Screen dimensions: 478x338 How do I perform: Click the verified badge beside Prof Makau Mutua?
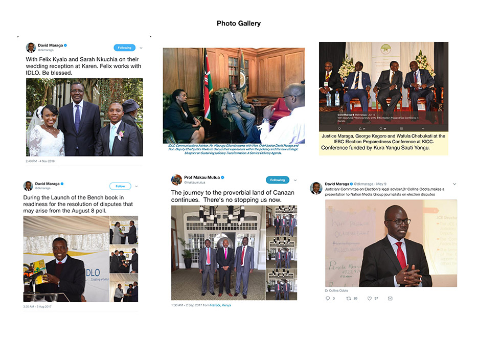pos(222,177)
